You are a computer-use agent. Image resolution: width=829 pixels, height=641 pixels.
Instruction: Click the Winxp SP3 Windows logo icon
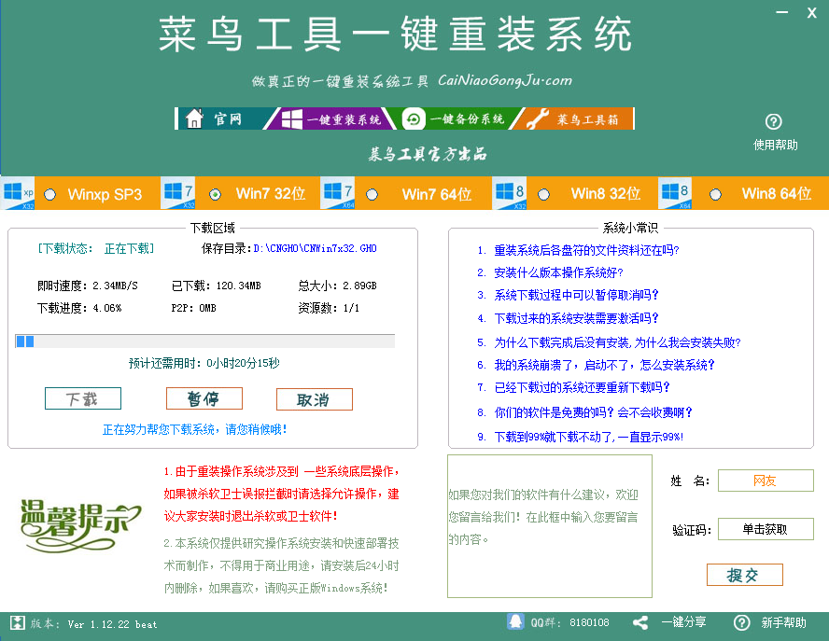coord(18,193)
